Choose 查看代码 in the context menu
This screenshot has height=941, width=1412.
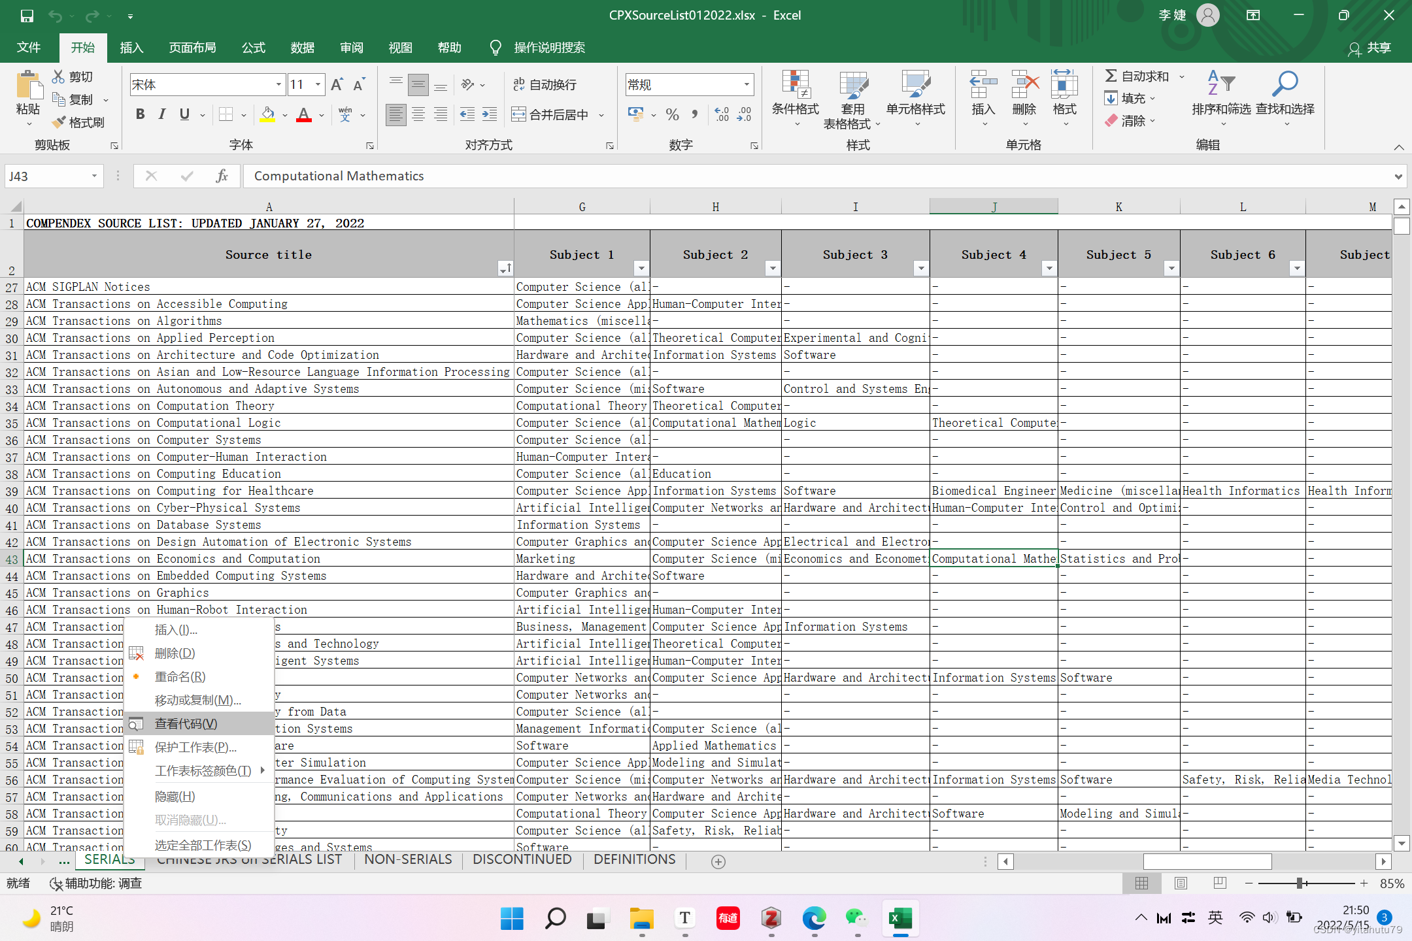pos(186,723)
